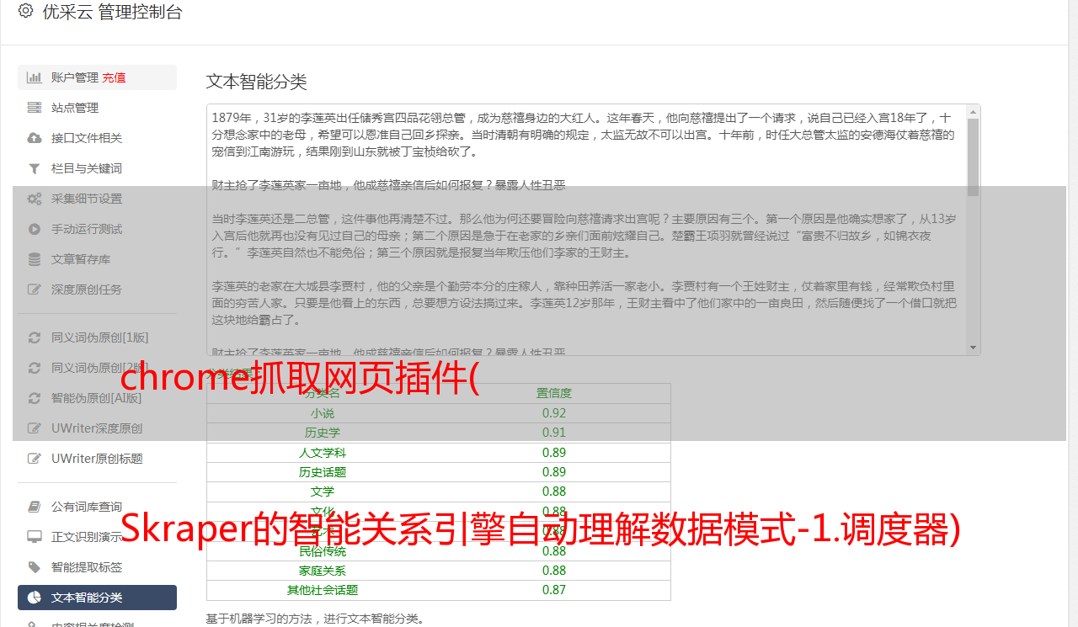Click the tag icon for 智能提取标签
Screen dimensions: 1078x627
(x=35, y=567)
